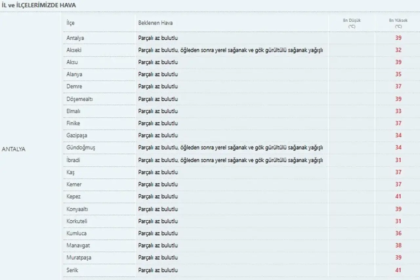Select the Muratpaşa district name

click(79, 258)
